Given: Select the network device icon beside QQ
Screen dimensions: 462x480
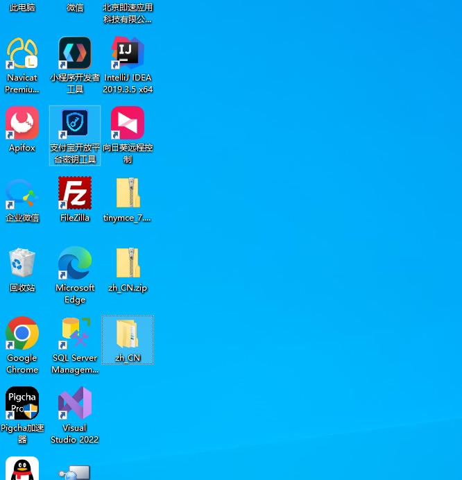Looking at the screenshot, I should click(75, 472).
